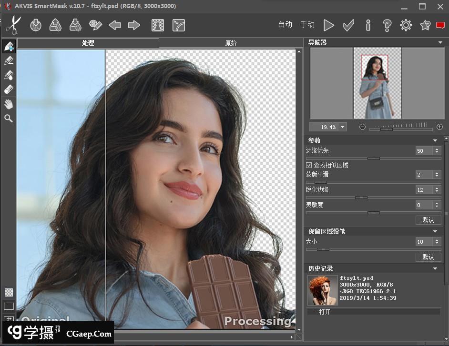Apply the result with the checkmark icon
The height and width of the screenshot is (346, 449).
[348, 25]
